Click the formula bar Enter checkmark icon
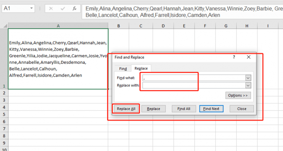This screenshot has width=283, height=151. (62, 8)
